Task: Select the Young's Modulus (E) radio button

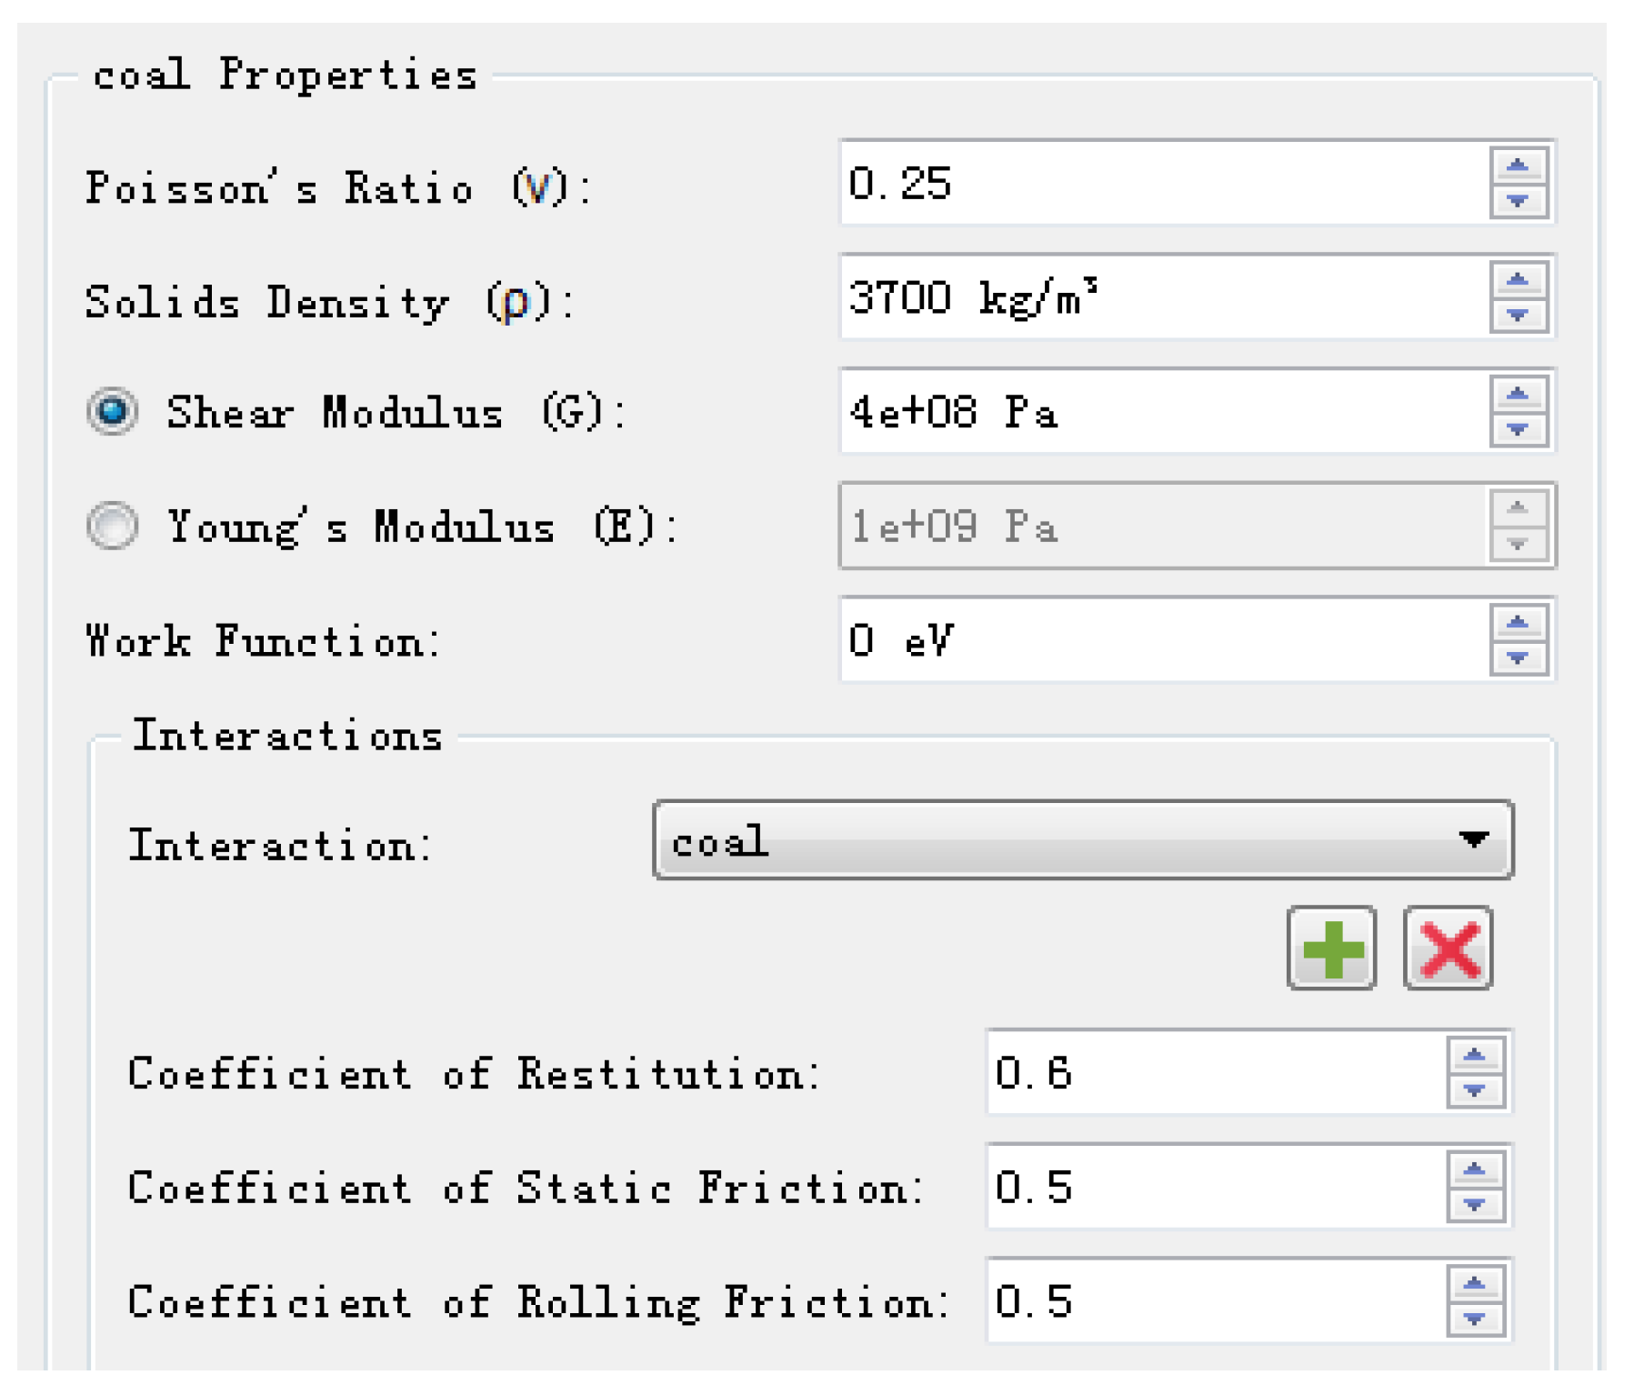Action: tap(113, 526)
